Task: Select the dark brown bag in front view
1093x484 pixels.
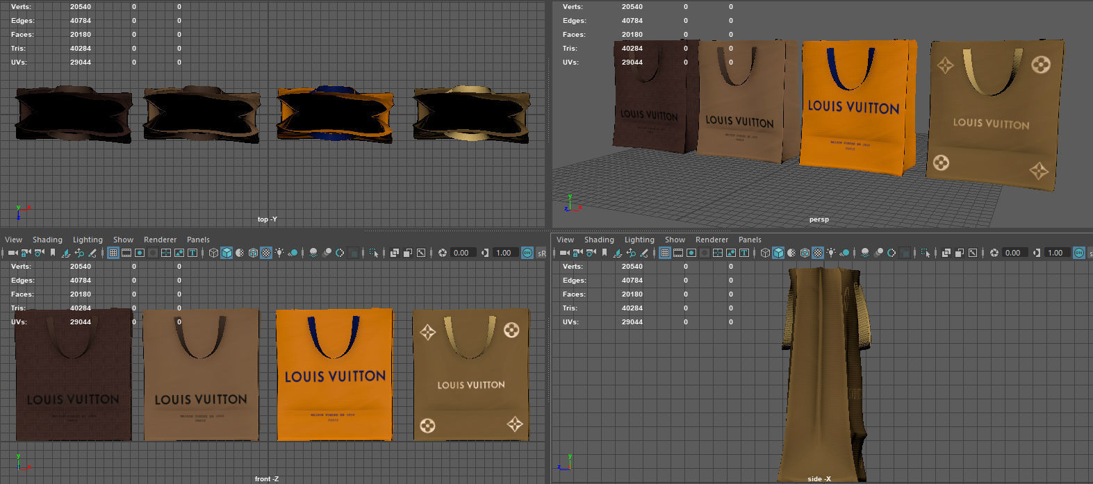Action: [x=73, y=375]
